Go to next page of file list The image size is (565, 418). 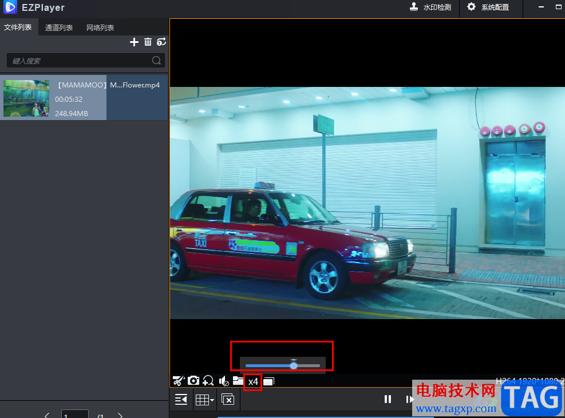tap(120, 415)
